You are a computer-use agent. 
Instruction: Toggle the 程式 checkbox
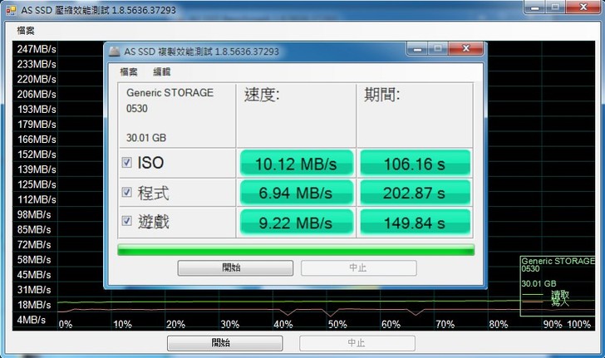(x=126, y=192)
